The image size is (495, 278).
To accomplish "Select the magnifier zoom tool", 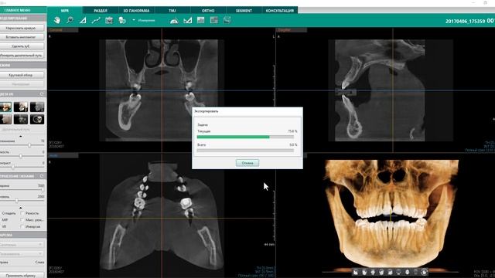I will (x=70, y=20).
